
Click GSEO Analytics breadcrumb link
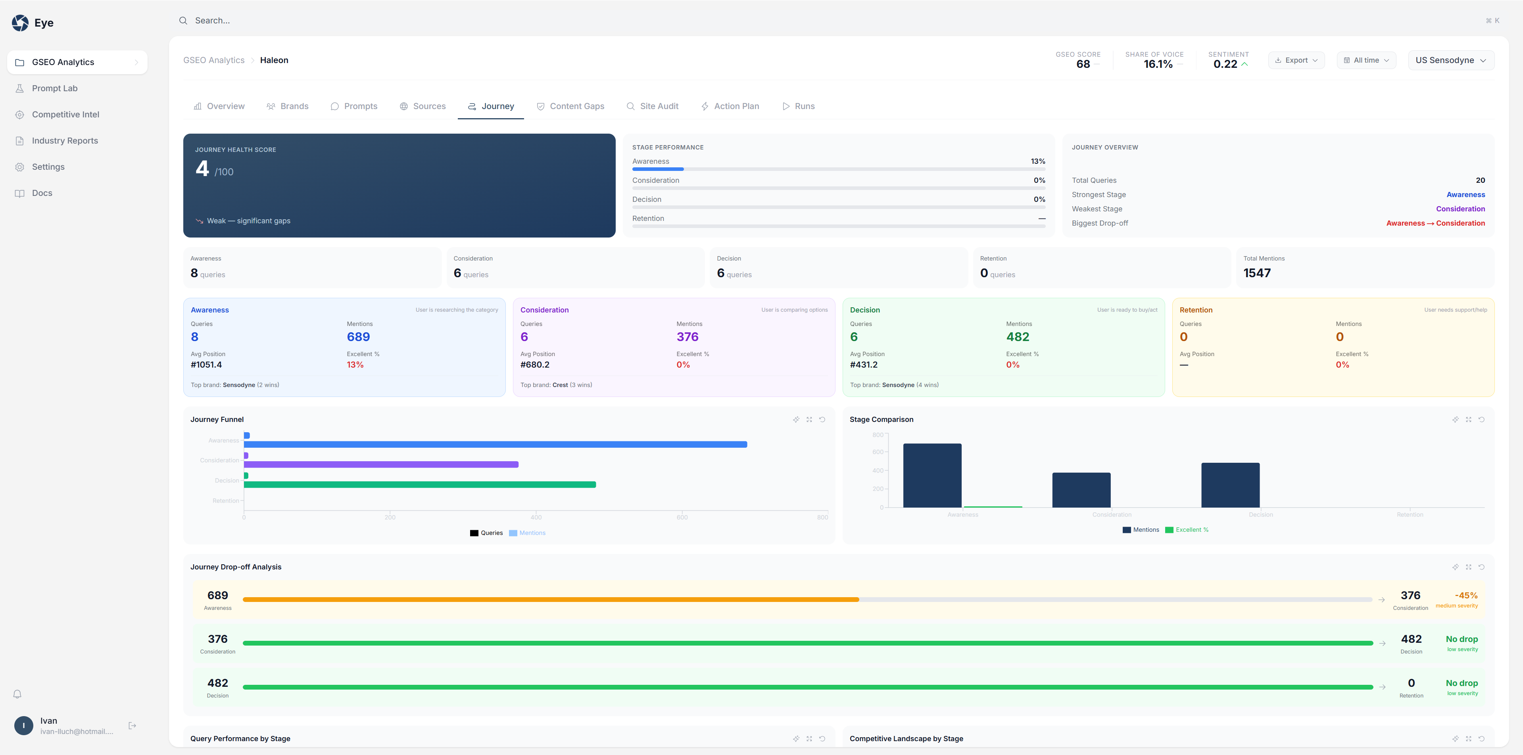(x=213, y=60)
